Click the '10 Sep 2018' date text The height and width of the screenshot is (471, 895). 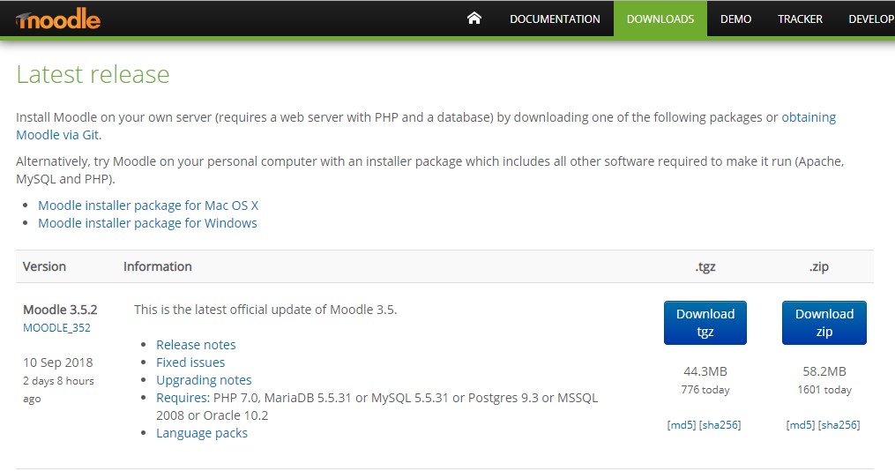click(x=57, y=363)
